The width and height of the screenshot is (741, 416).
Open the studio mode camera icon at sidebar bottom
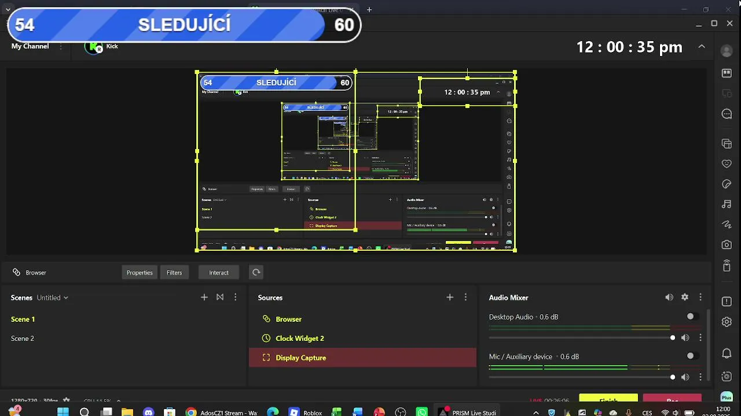point(727,376)
